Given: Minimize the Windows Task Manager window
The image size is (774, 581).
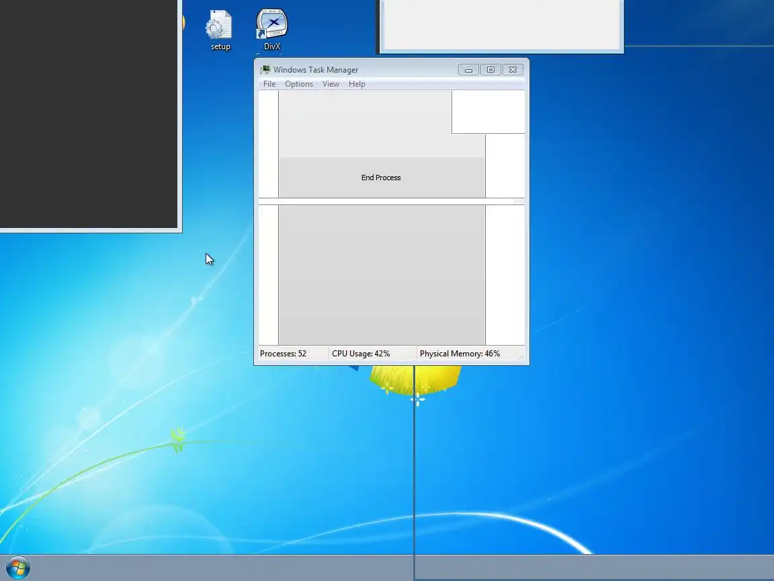Looking at the screenshot, I should [468, 70].
